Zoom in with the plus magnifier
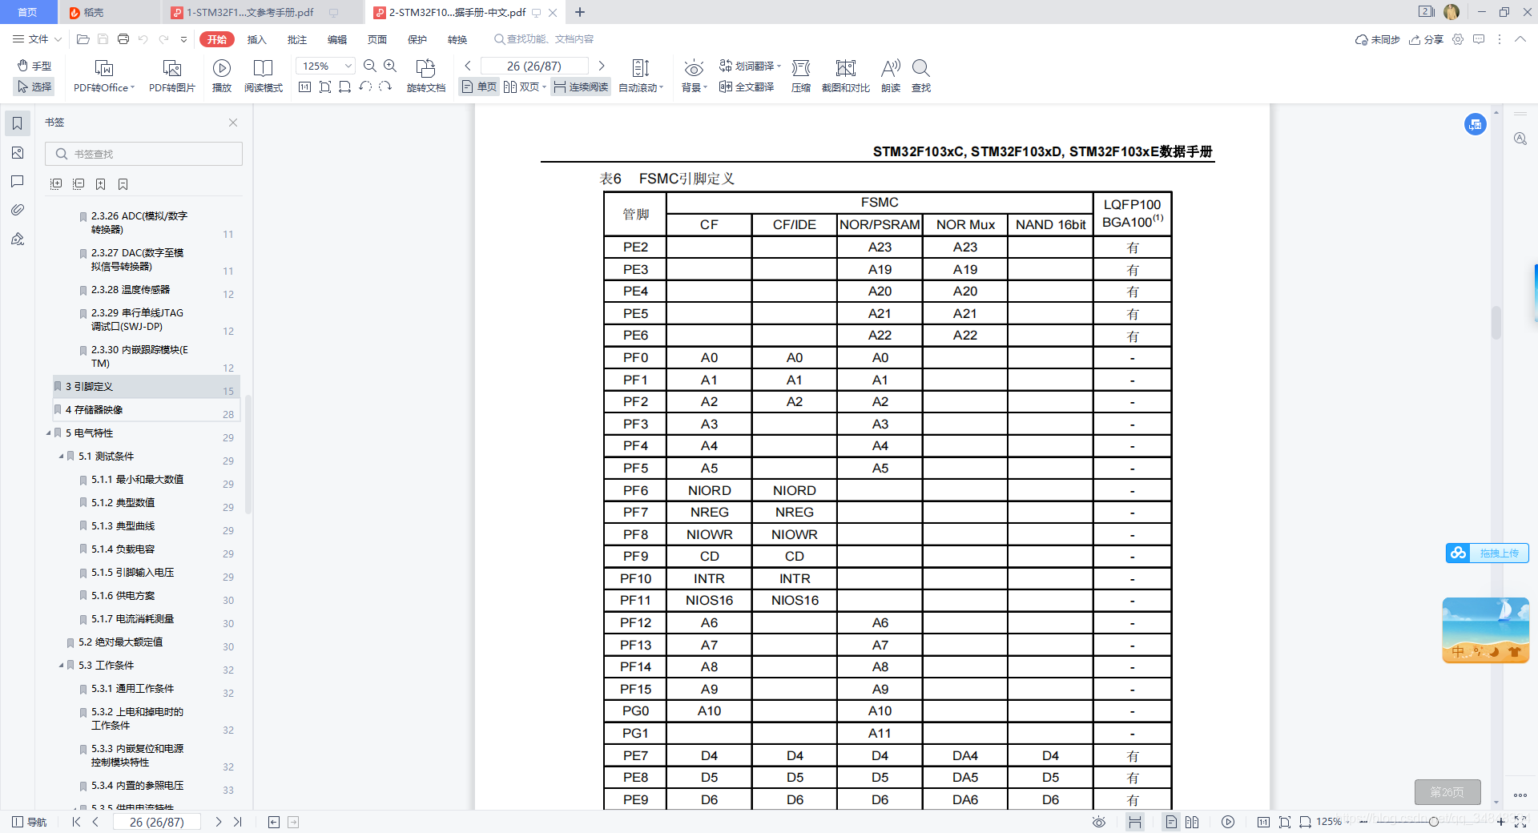 pos(390,66)
